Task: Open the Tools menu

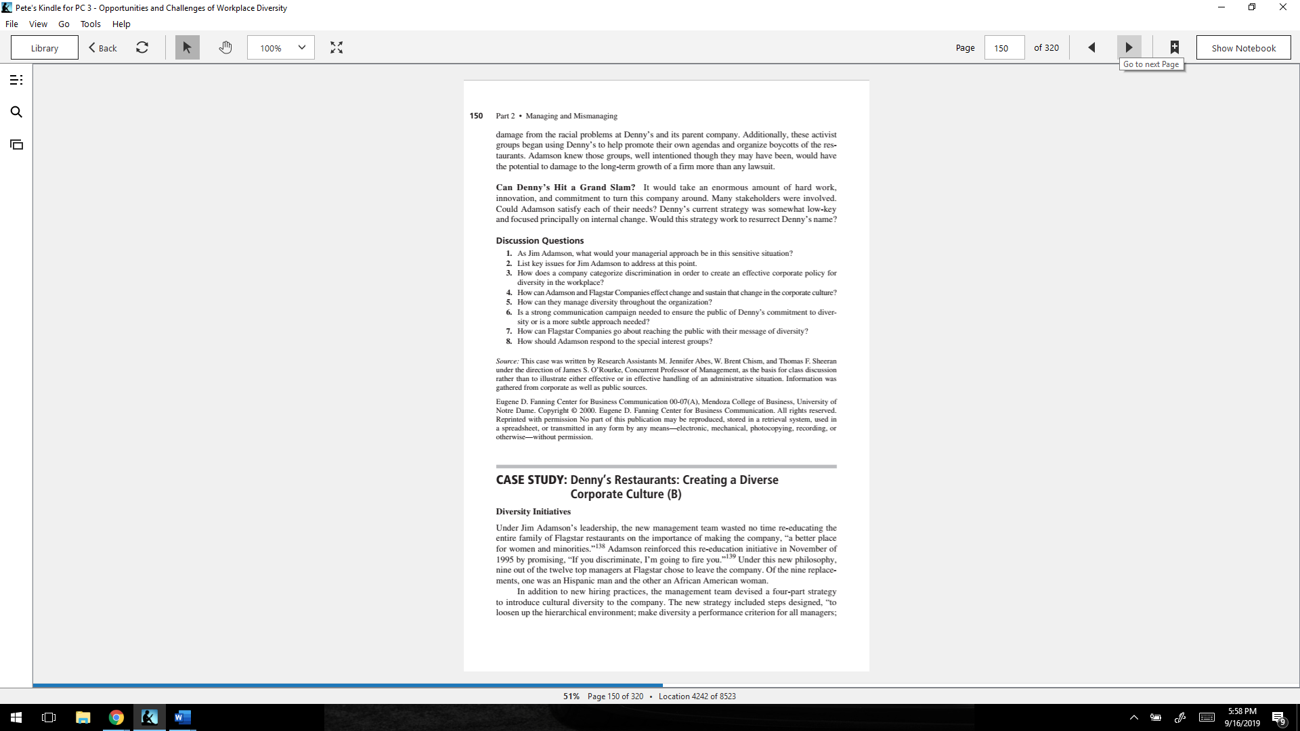Action: 90,24
